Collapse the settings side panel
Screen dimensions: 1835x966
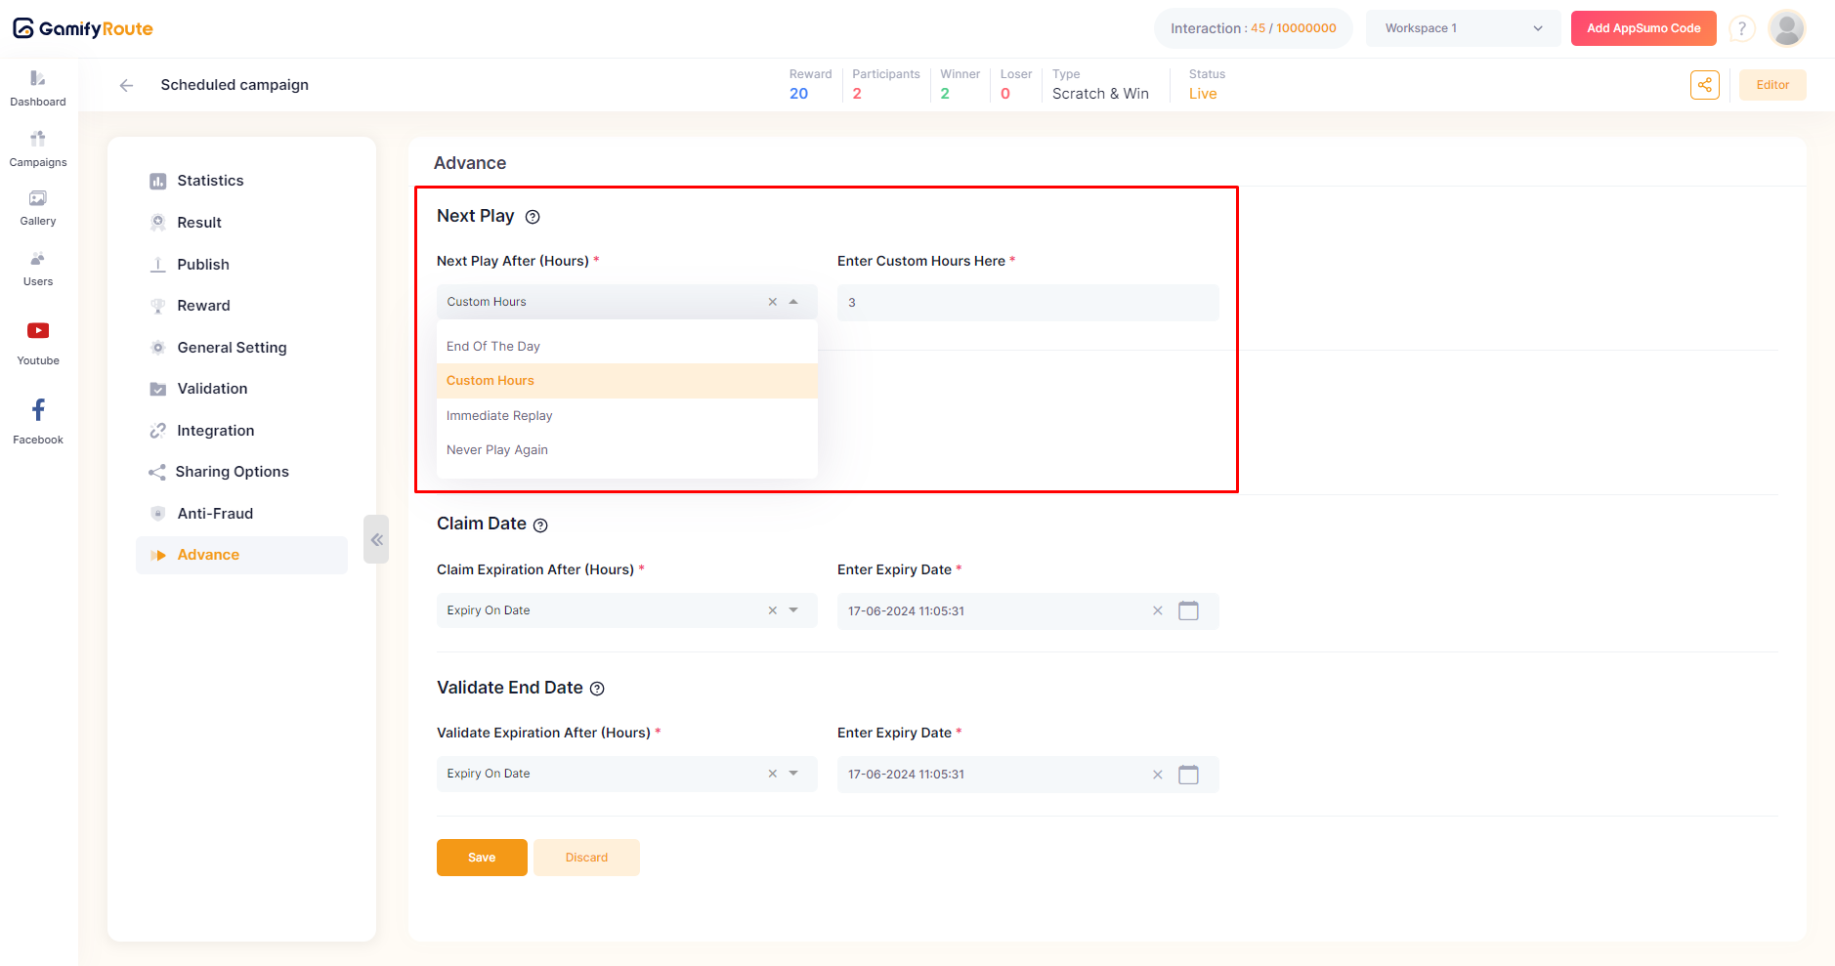pyautogui.click(x=376, y=539)
